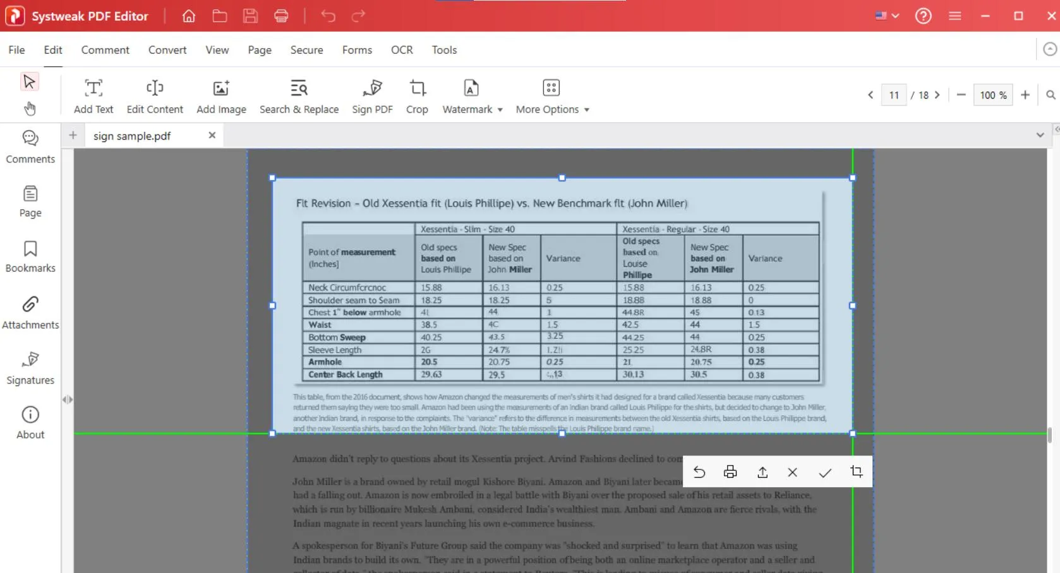This screenshot has width=1060, height=573.
Task: Go to the next page arrow
Action: 937,95
